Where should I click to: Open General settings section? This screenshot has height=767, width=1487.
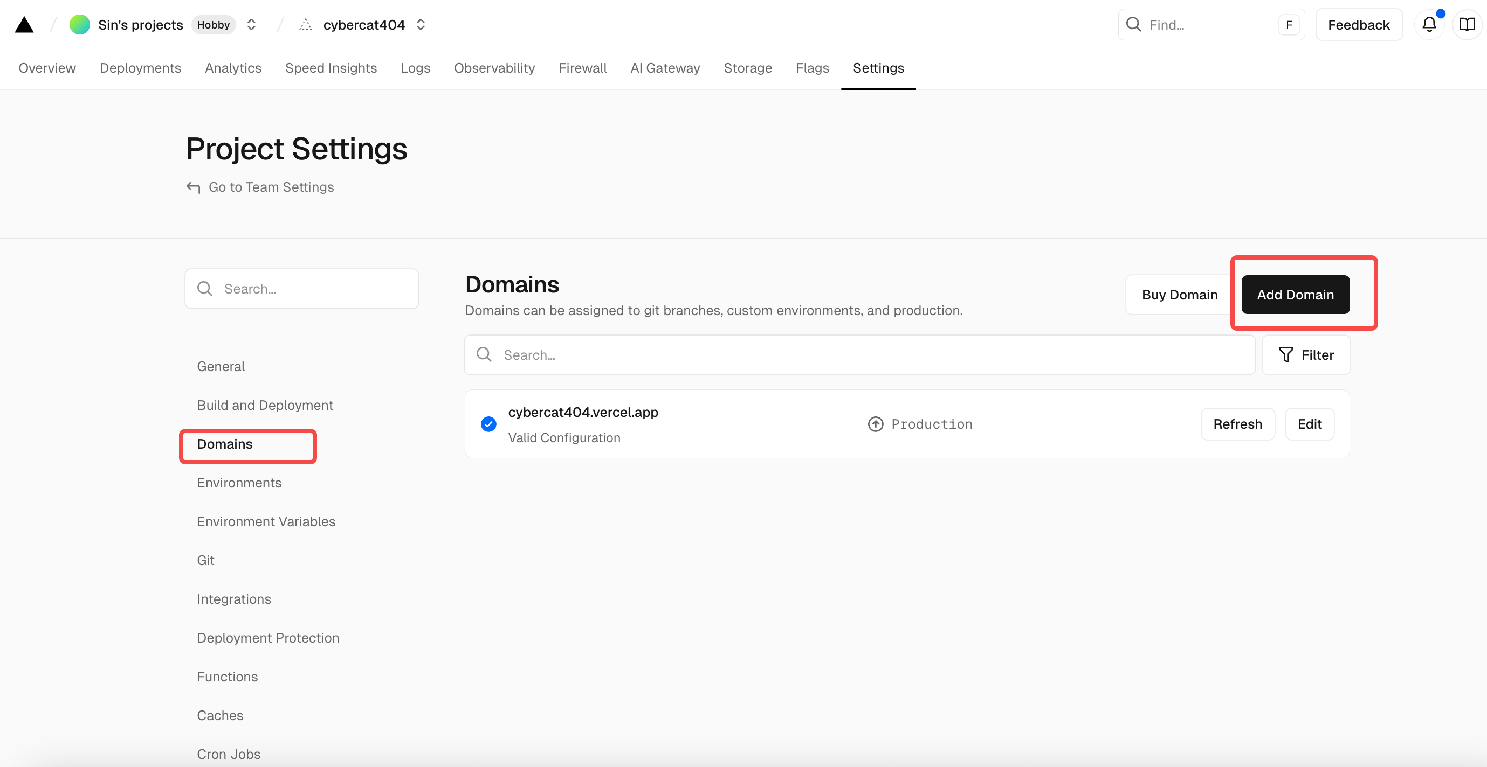pos(221,367)
